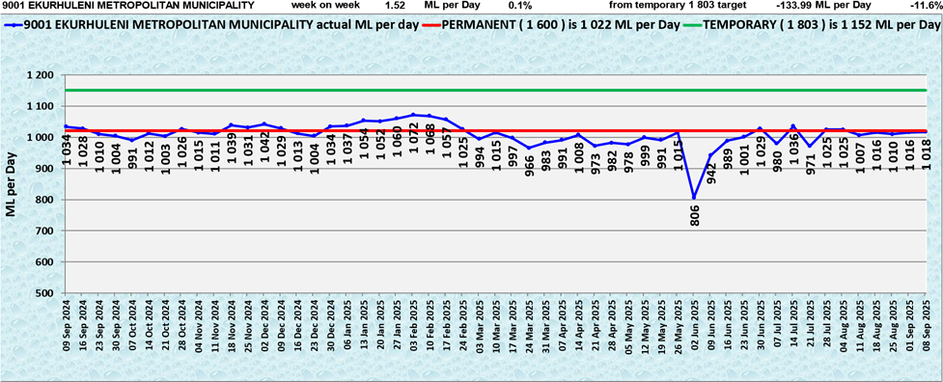This screenshot has height=382, width=943.
Task: Click the week on week header text
Action: (x=326, y=6)
